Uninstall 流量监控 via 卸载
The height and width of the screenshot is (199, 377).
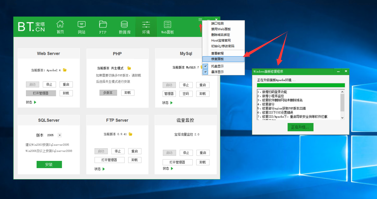203,162
